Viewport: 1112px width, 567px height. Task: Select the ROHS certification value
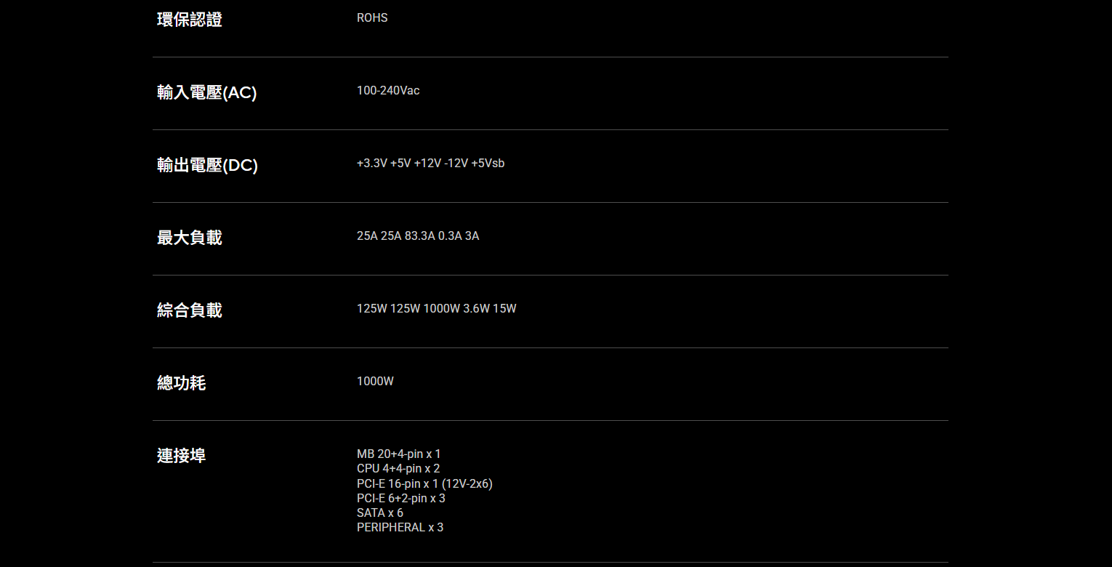pos(372,18)
